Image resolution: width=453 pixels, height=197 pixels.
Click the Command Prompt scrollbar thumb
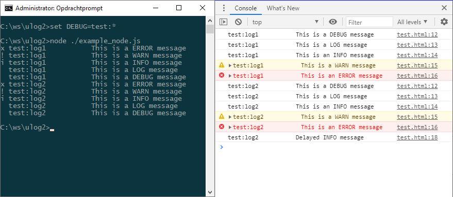coord(210,29)
